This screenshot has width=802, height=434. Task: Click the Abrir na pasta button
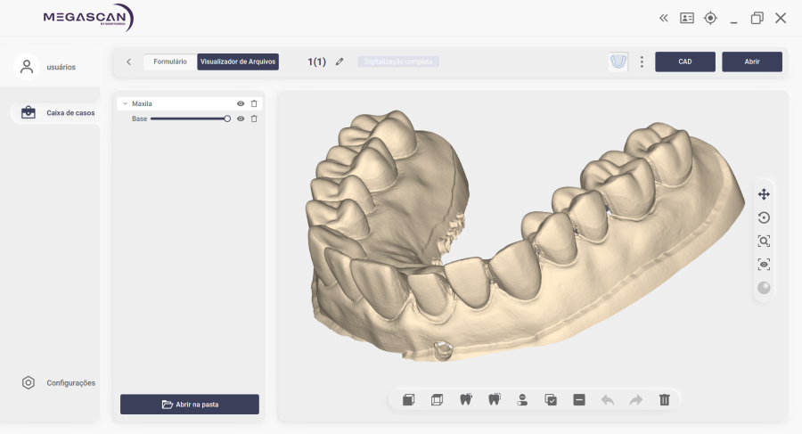pos(190,405)
